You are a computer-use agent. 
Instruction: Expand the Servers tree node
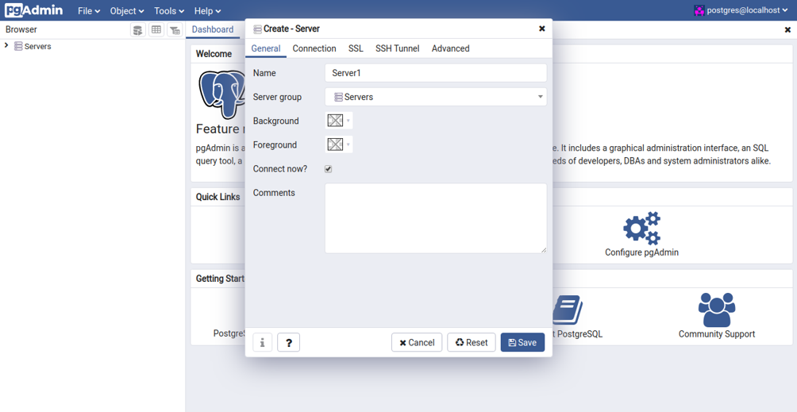click(6, 46)
